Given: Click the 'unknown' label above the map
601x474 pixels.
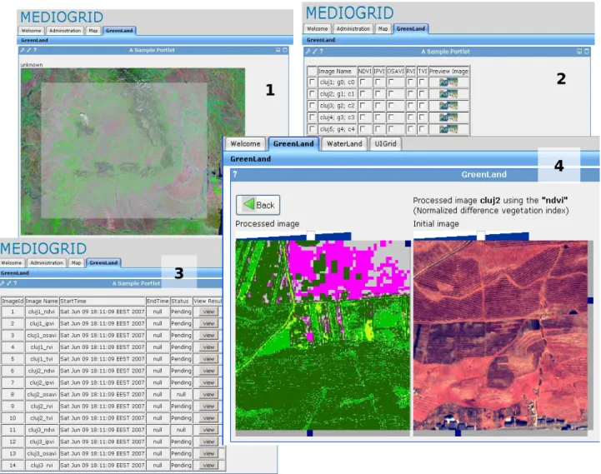Looking at the screenshot, I should [x=32, y=65].
